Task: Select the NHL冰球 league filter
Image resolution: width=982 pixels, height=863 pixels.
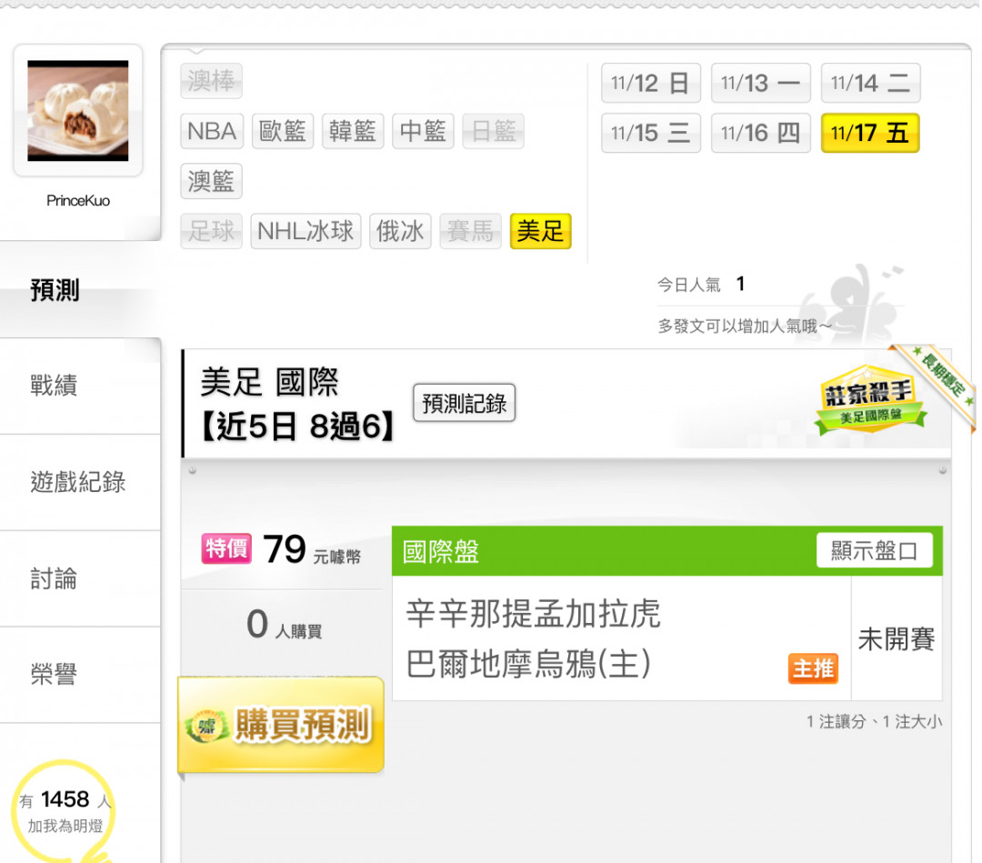Action: click(306, 231)
